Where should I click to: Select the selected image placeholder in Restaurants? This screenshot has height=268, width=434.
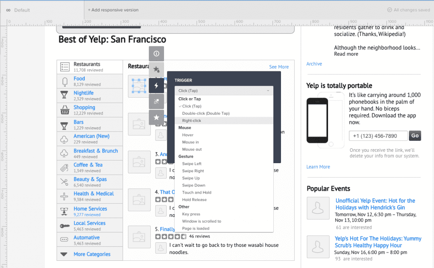139,86
